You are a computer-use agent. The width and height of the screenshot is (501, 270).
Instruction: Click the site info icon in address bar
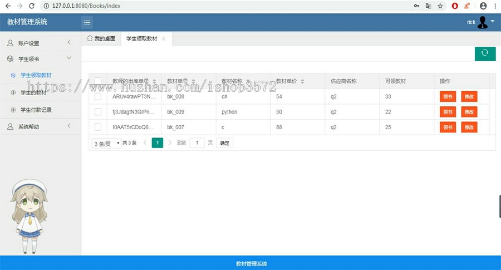pyautogui.click(x=46, y=6)
